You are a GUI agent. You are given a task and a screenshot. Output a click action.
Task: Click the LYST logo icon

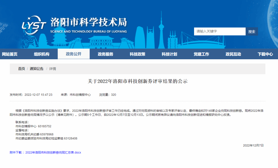click(x=34, y=25)
